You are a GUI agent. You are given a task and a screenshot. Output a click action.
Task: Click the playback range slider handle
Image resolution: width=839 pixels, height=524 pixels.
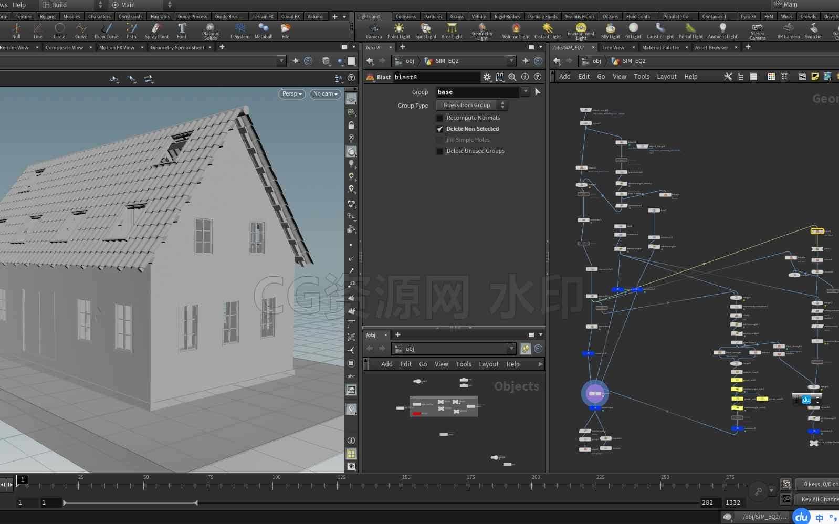196,503
